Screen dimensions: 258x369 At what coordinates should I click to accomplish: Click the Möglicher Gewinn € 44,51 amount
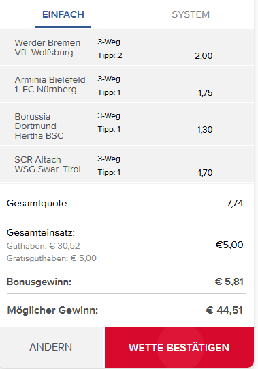225,310
